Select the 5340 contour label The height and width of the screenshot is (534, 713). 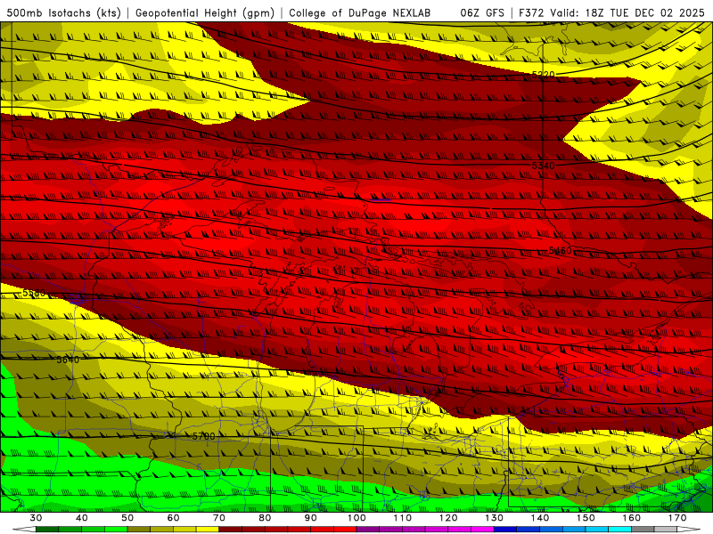pos(544,166)
